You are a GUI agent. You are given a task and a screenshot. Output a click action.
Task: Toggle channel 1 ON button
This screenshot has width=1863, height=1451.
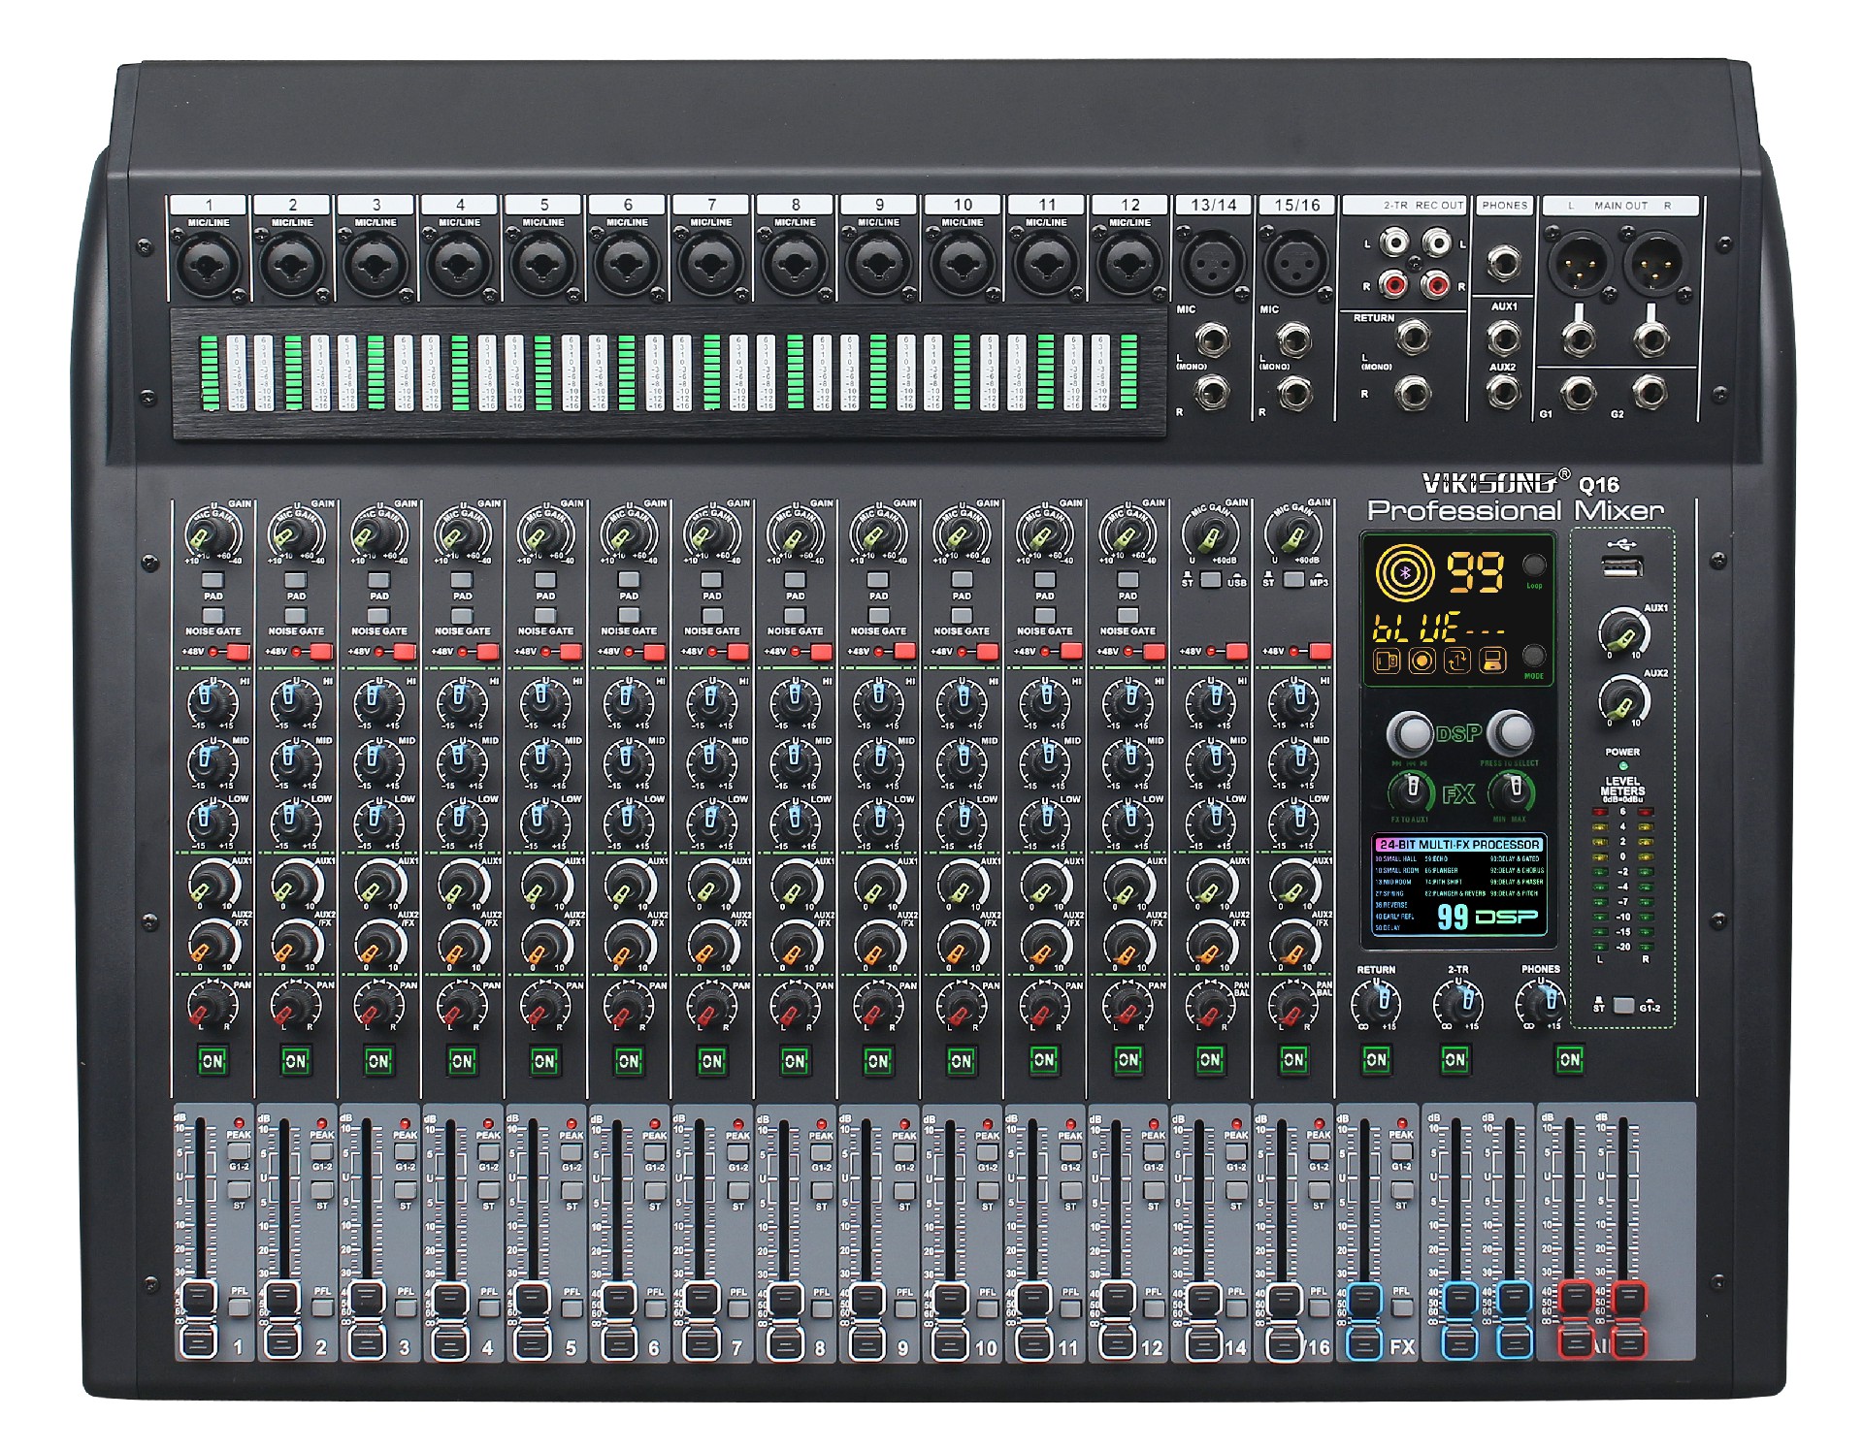212,1060
